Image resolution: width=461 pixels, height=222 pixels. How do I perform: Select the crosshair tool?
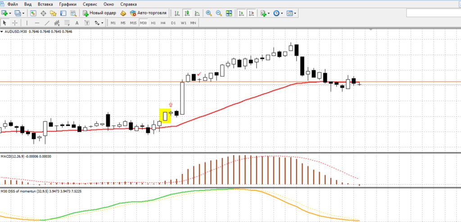(15, 23)
